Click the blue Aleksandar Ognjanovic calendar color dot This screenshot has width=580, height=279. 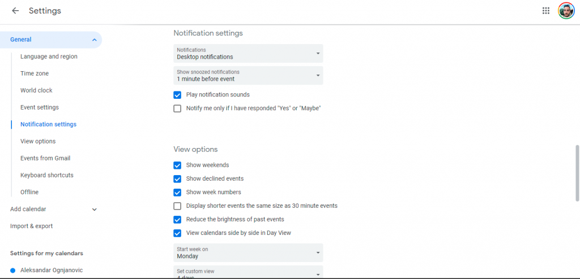[x=13, y=271]
